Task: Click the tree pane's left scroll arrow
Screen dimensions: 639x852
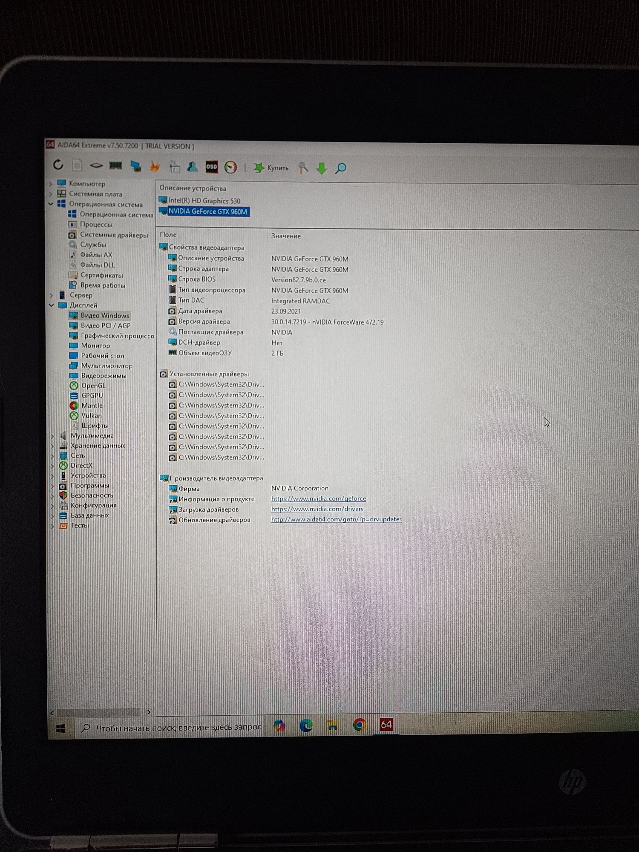Action: pyautogui.click(x=52, y=712)
